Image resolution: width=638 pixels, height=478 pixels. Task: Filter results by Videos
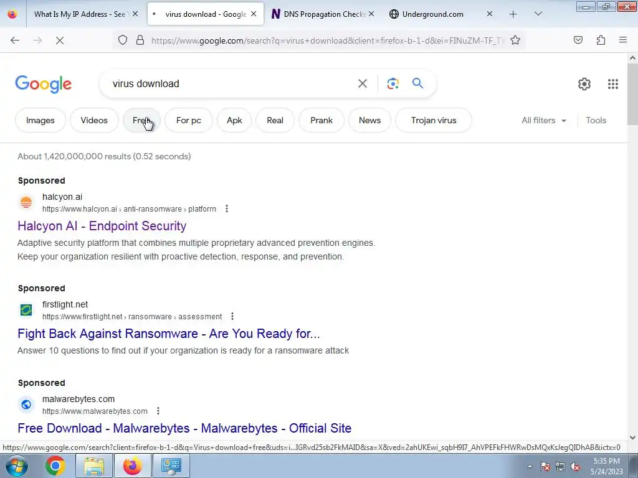click(94, 120)
